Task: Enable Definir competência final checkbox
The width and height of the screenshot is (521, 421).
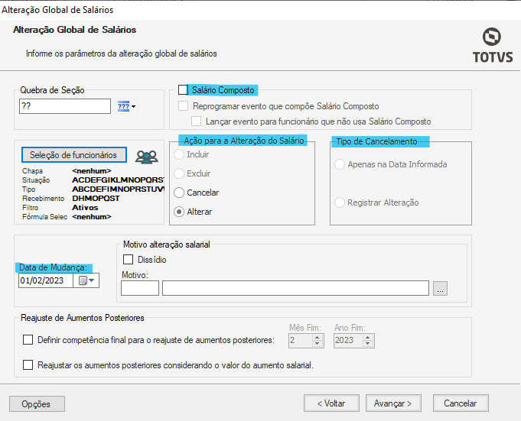Action: click(28, 340)
